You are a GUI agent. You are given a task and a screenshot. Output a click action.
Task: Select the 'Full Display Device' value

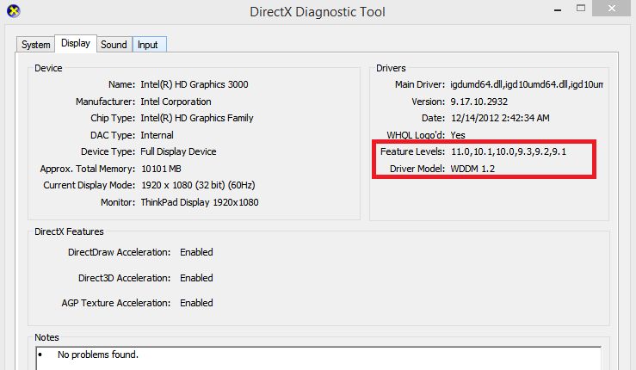(x=178, y=151)
